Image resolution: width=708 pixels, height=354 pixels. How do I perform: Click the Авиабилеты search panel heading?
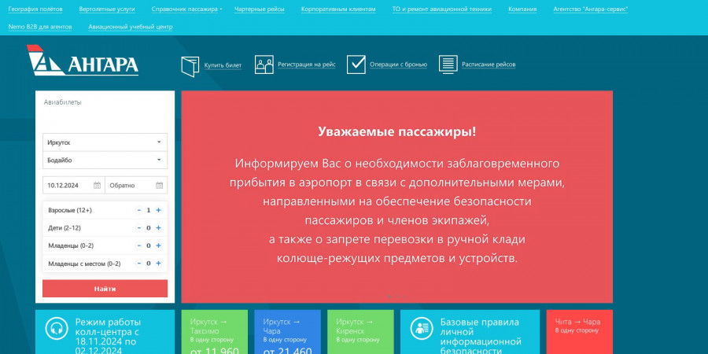[x=63, y=102]
